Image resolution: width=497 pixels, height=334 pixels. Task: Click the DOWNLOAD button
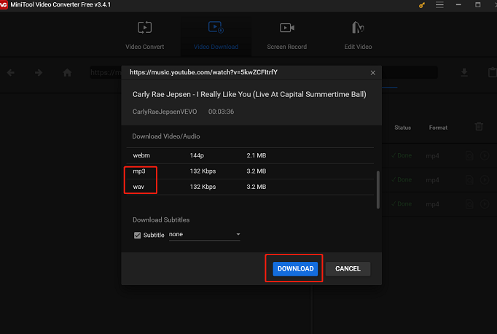click(x=295, y=268)
